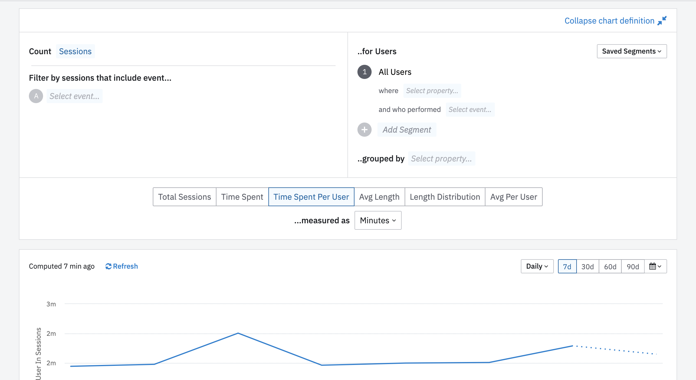
Task: Click the event A circle badge
Action: [x=36, y=96]
